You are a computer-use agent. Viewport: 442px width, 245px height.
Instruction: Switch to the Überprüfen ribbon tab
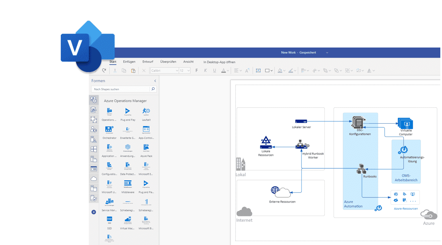click(168, 62)
